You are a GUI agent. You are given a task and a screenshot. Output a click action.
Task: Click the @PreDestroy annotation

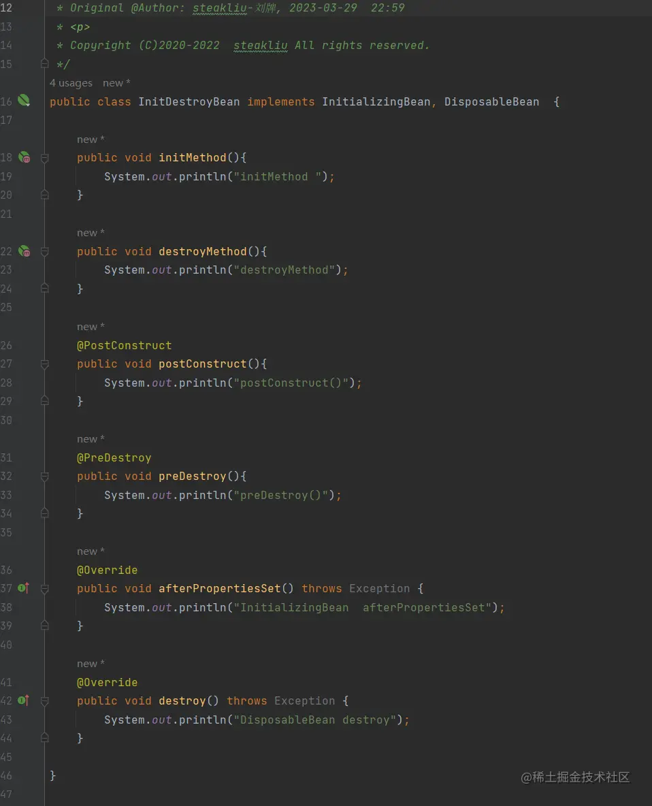pyautogui.click(x=114, y=457)
